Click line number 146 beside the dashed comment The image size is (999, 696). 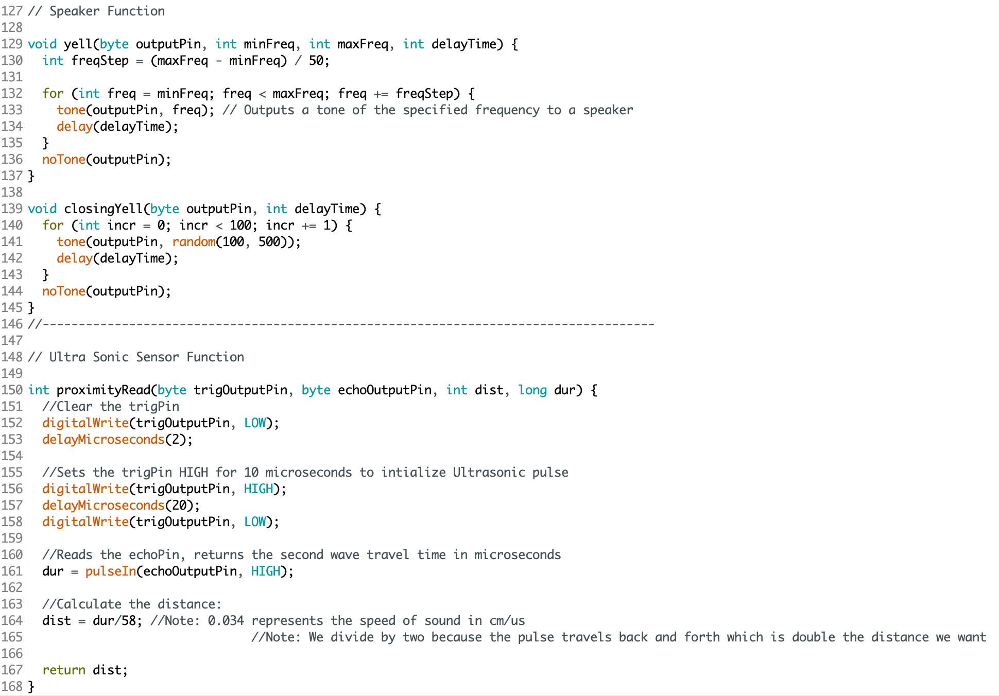point(11,324)
